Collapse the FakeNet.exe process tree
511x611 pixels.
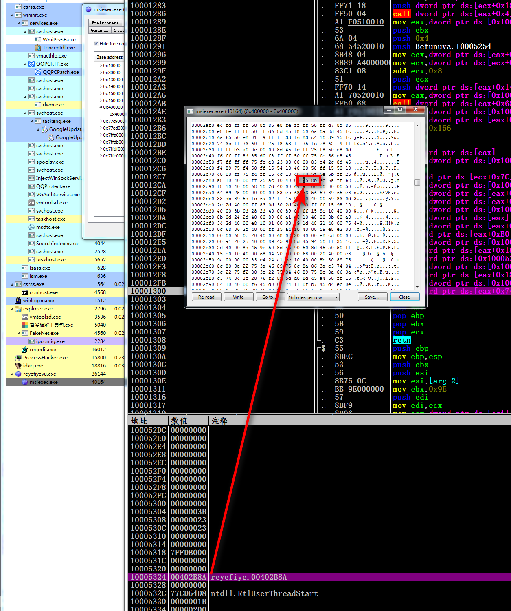click(19, 333)
